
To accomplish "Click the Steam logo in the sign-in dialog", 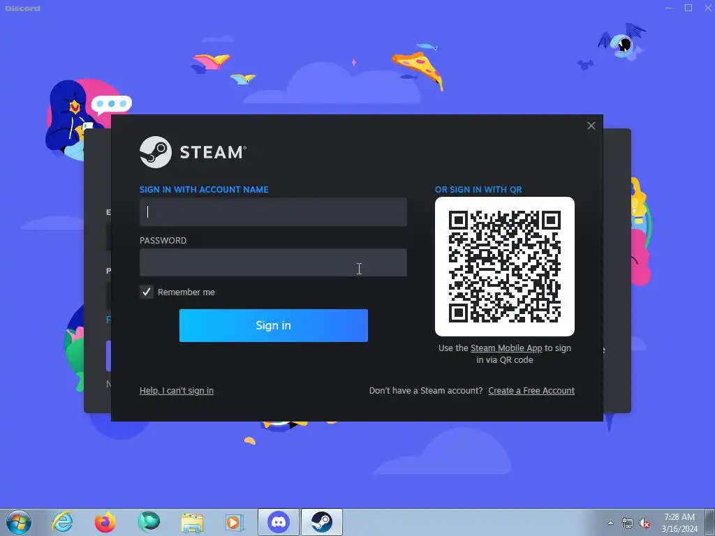I will [x=193, y=152].
